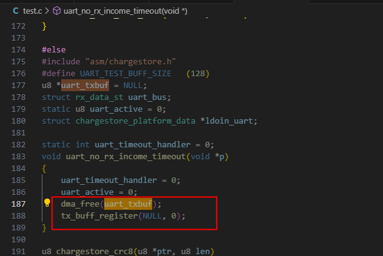The image size is (383, 256).
Task: Click uart_timeout_handler declaration on line 182
Action: 142,145
